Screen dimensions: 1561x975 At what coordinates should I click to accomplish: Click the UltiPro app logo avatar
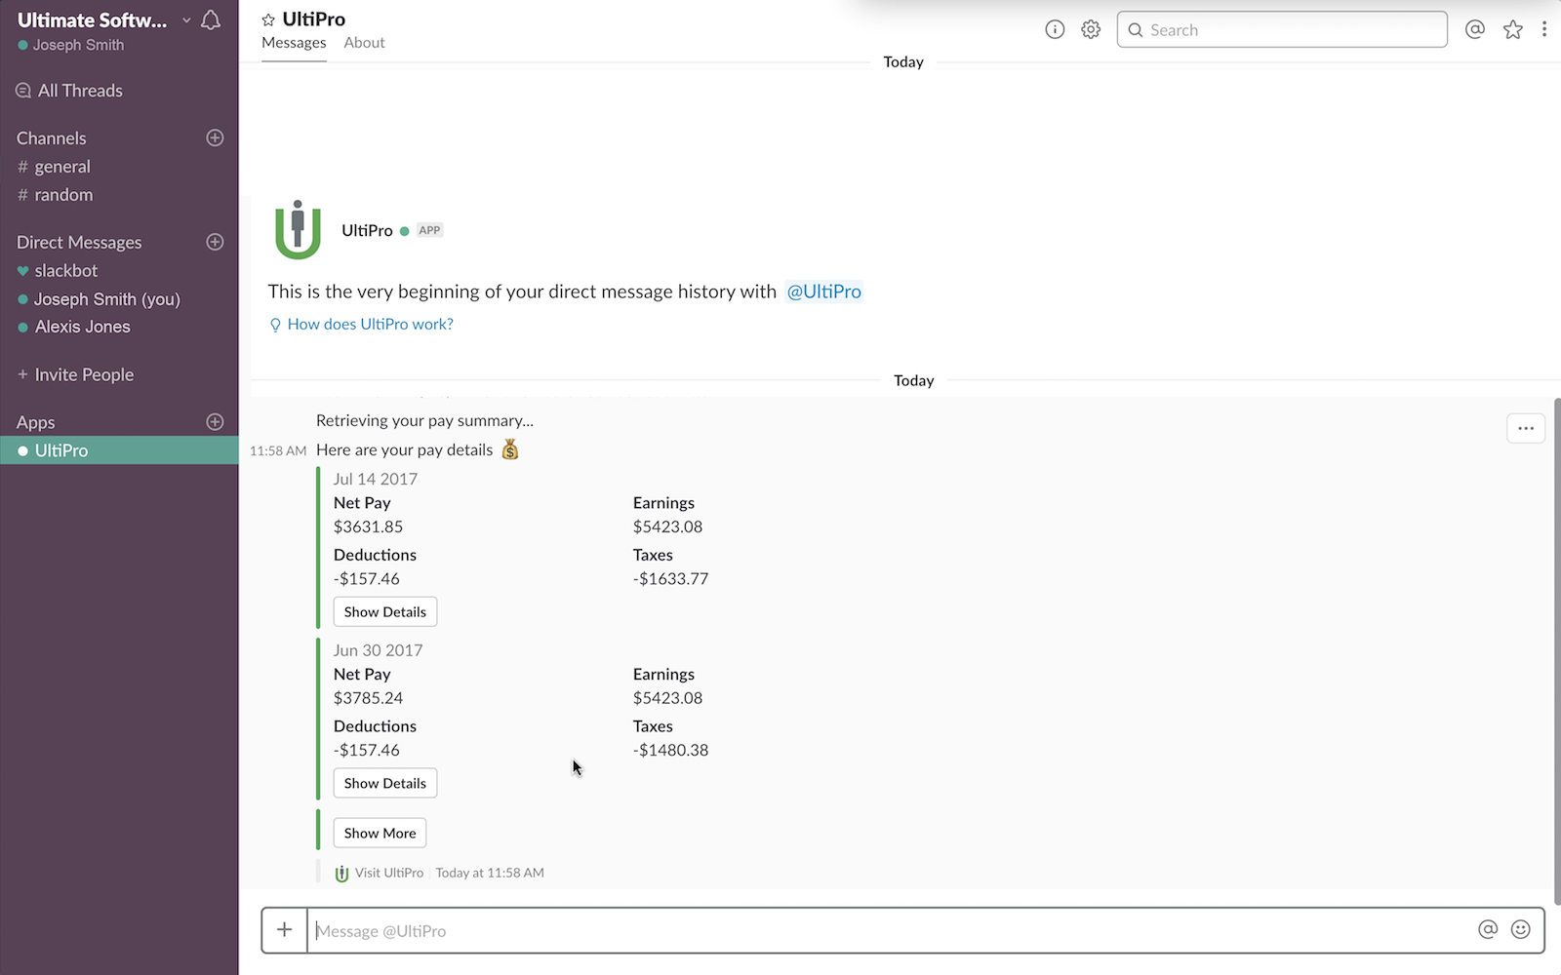pyautogui.click(x=298, y=230)
